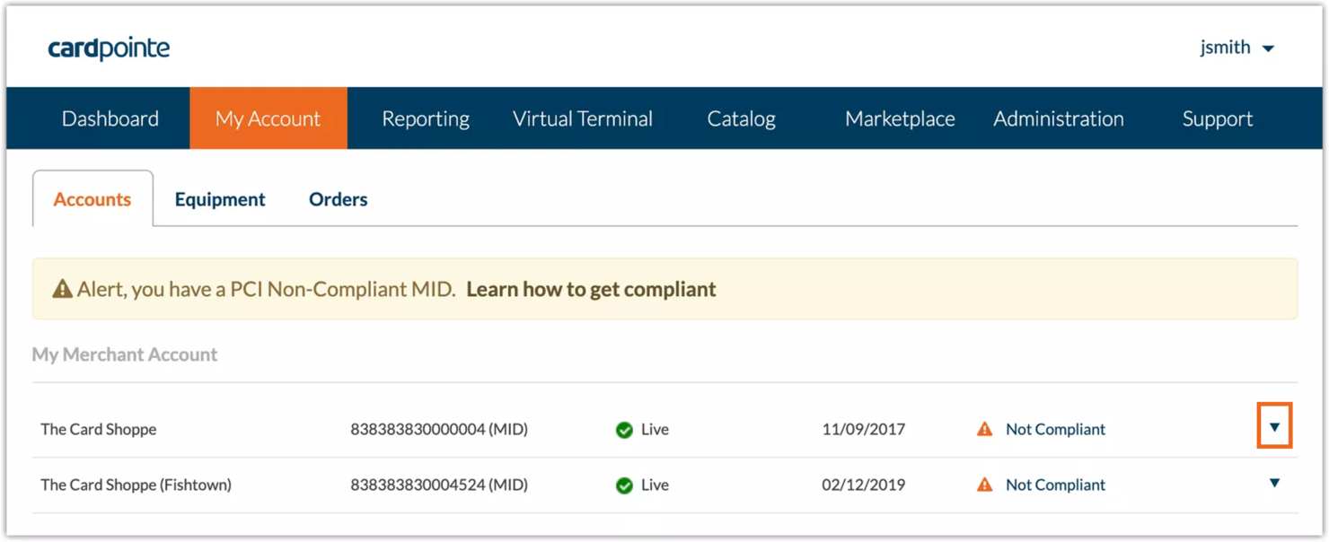Open the Support menu

point(1217,118)
